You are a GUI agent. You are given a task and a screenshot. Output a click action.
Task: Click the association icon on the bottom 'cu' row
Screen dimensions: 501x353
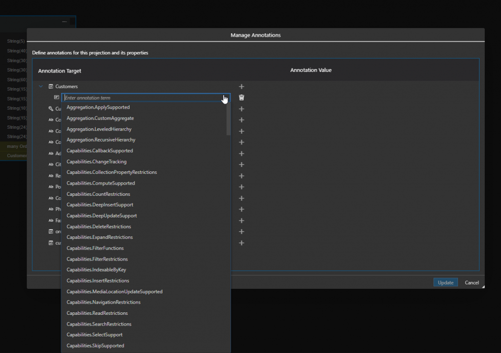coord(51,243)
